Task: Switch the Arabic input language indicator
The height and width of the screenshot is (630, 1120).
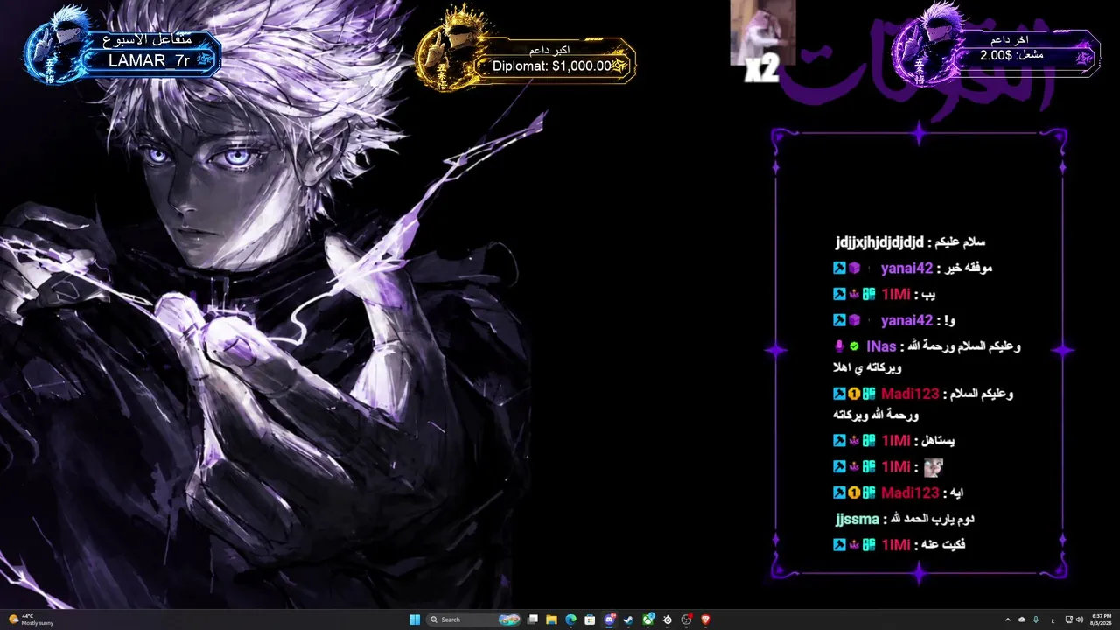Action: tap(1053, 620)
